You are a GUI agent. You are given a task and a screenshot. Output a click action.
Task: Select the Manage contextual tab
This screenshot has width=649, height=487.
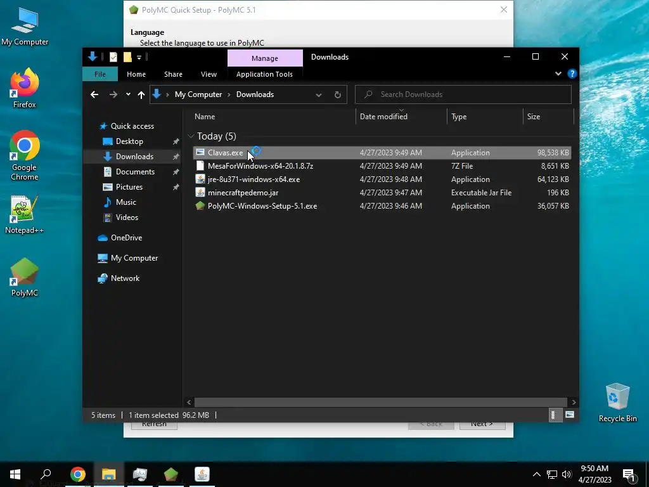click(265, 58)
